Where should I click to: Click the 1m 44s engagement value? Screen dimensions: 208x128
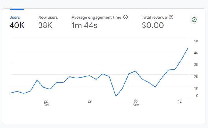(84, 25)
